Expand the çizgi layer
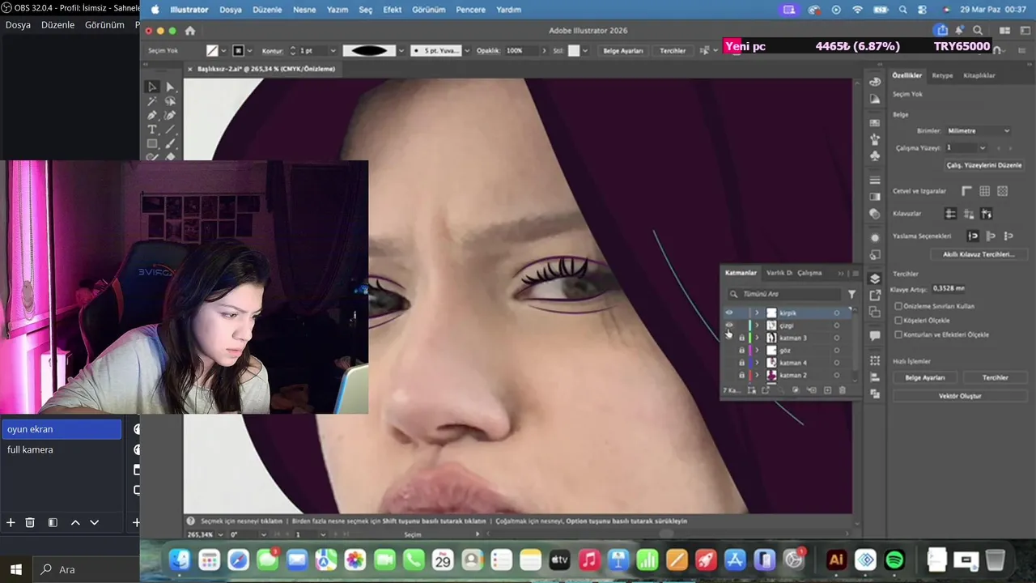The image size is (1036, 583). [x=758, y=326]
